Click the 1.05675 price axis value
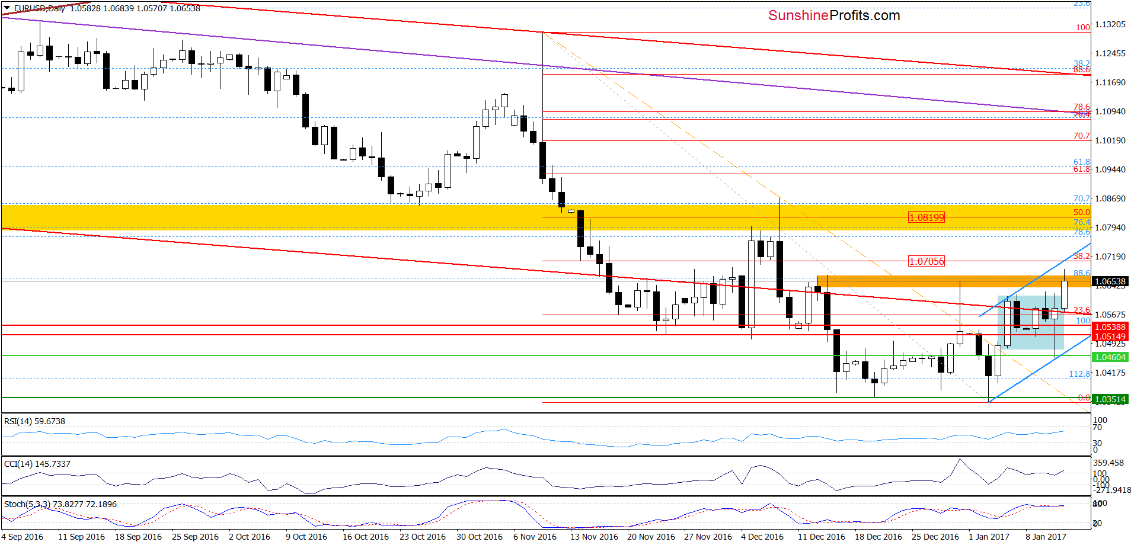This screenshot has height=545, width=1131. point(1110,315)
